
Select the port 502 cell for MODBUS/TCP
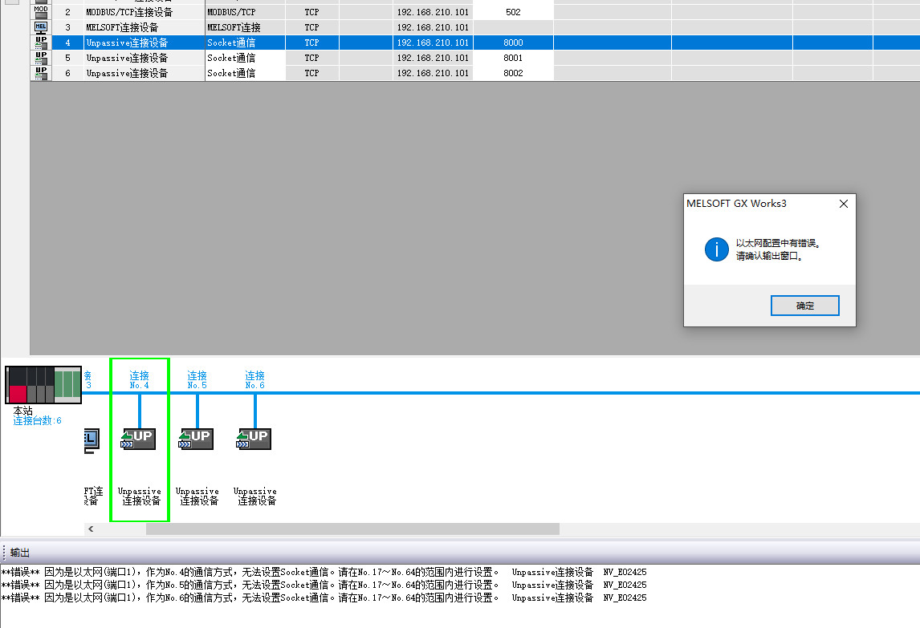click(513, 12)
